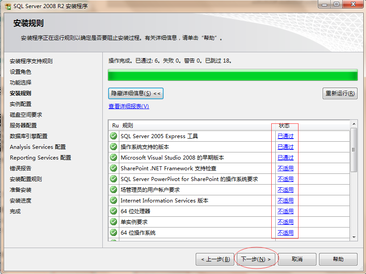The image size is (366, 274).
Task: Click 操作系统支持的版本 rule text
Action: pyautogui.click(x=145, y=147)
